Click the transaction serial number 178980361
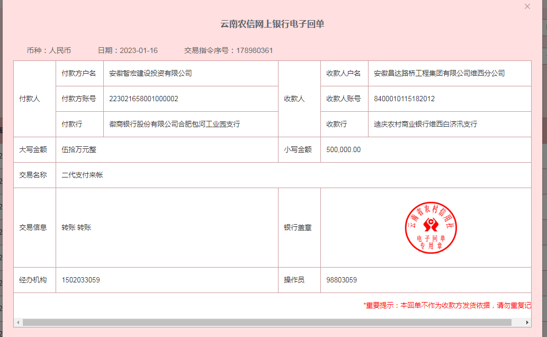Viewport: 547px width, 337px height. click(254, 50)
